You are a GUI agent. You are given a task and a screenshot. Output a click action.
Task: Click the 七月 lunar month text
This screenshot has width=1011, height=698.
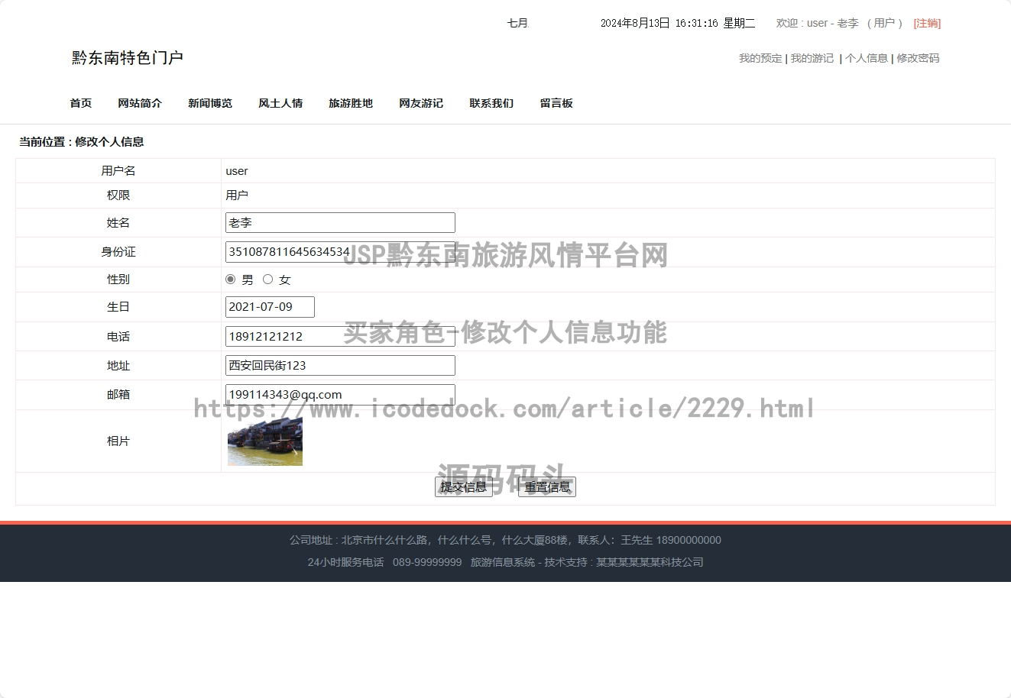[518, 23]
